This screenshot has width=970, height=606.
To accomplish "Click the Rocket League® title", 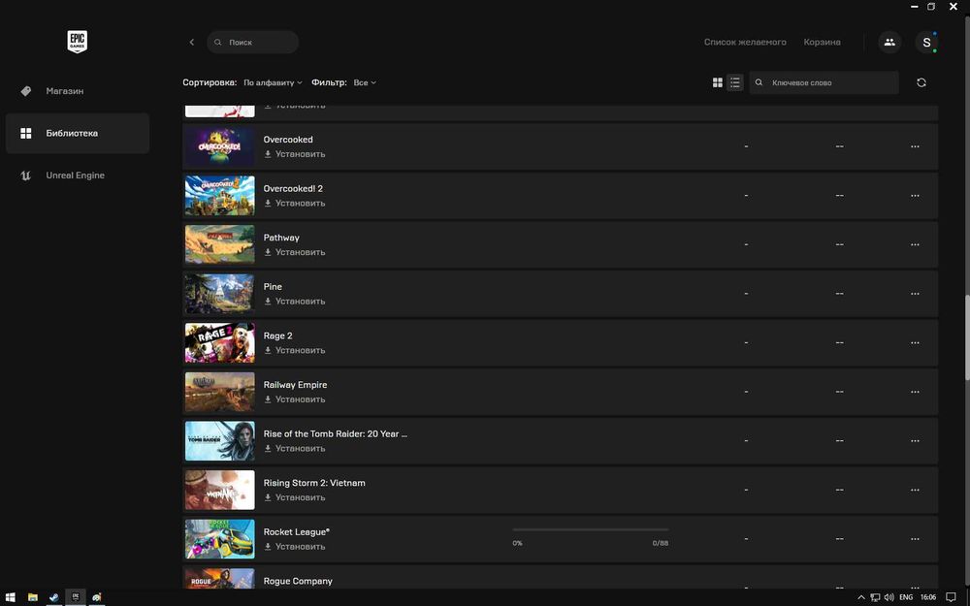I will pyautogui.click(x=296, y=531).
